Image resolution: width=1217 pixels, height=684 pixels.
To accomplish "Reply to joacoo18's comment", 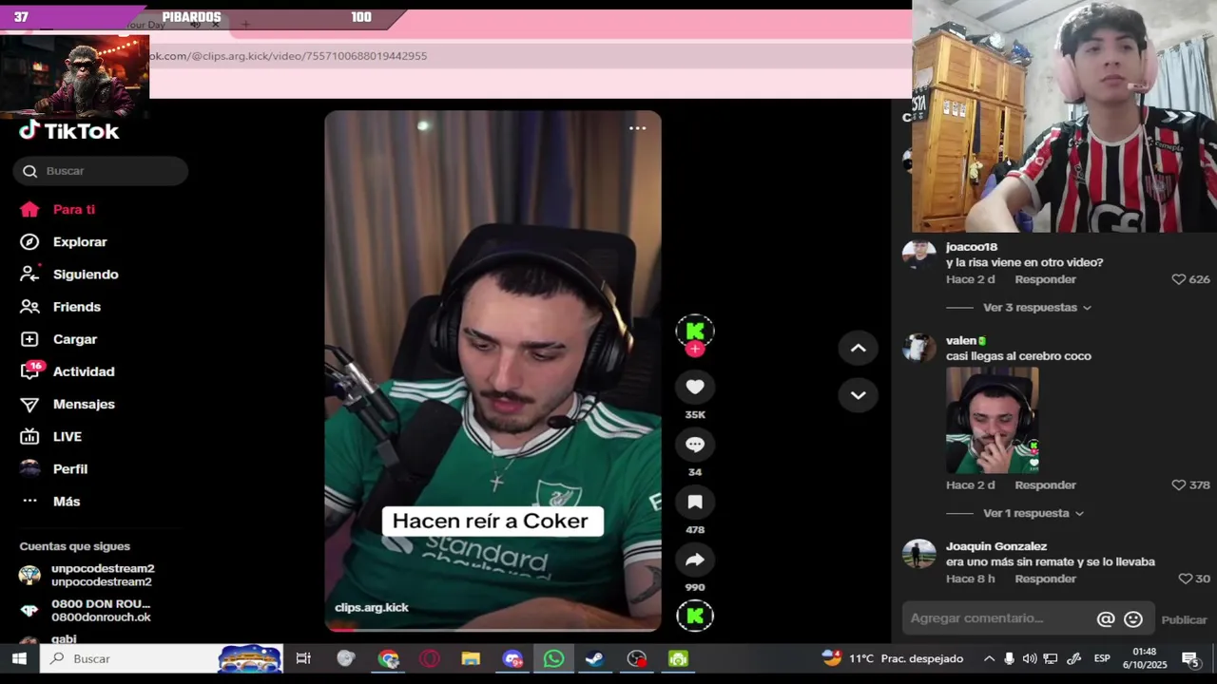I will point(1045,279).
